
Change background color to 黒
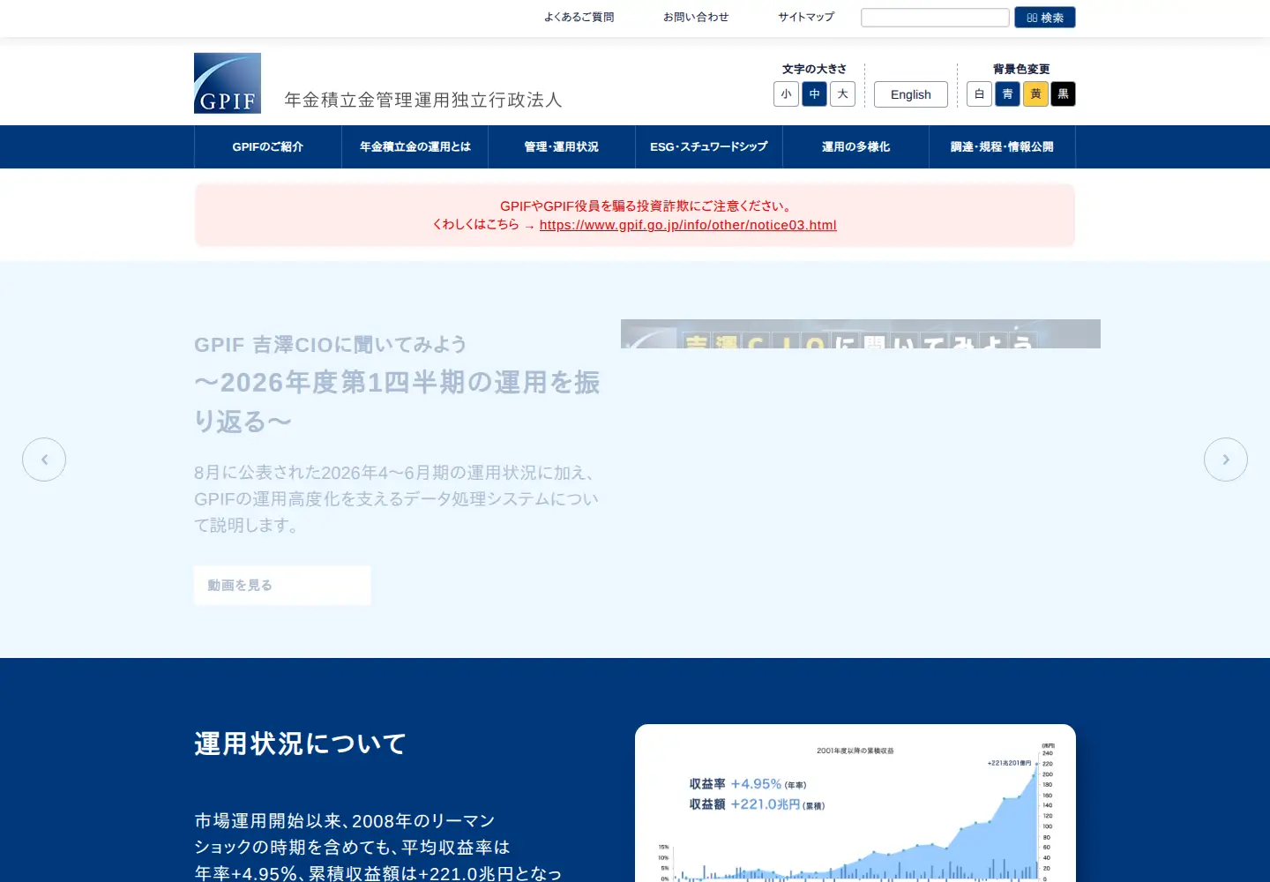pos(1063,93)
